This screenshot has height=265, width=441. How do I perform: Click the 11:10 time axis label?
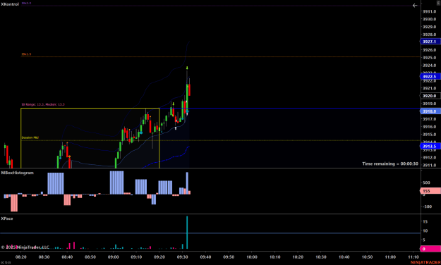click(413, 257)
